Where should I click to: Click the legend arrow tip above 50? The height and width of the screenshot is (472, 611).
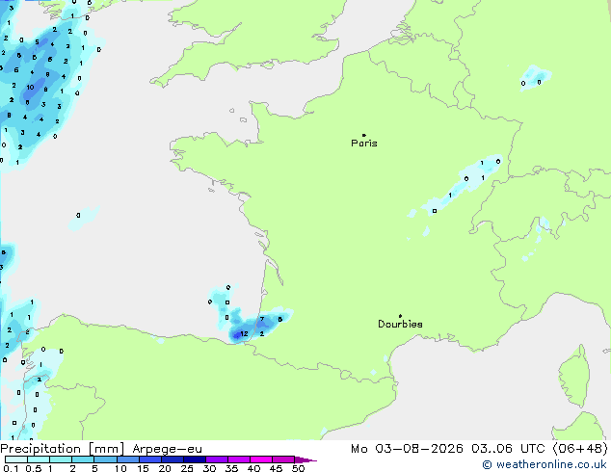pyautogui.click(x=305, y=459)
